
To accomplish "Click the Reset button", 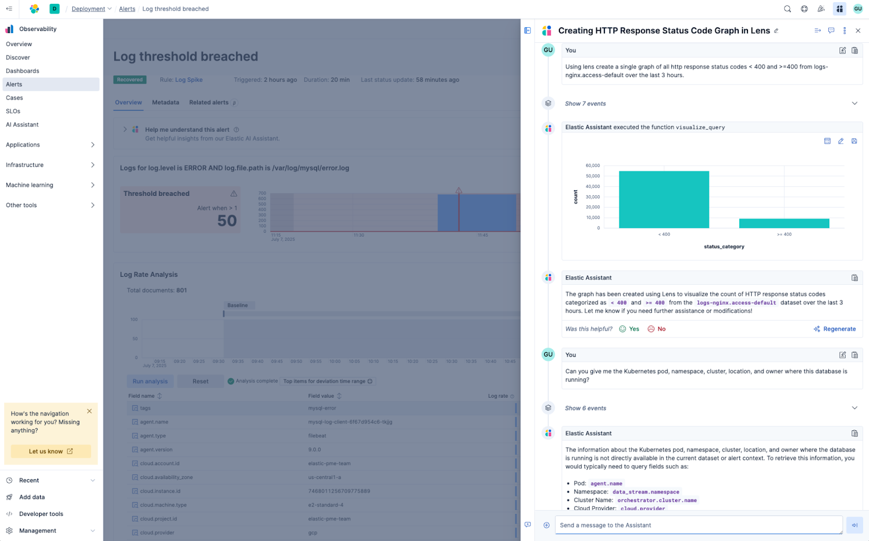I will click(200, 381).
